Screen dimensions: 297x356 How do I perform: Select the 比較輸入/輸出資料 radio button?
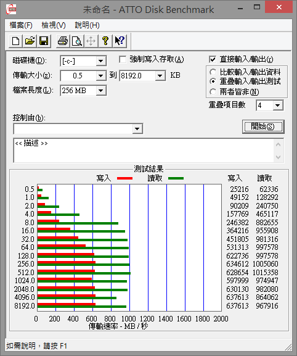coord(213,72)
